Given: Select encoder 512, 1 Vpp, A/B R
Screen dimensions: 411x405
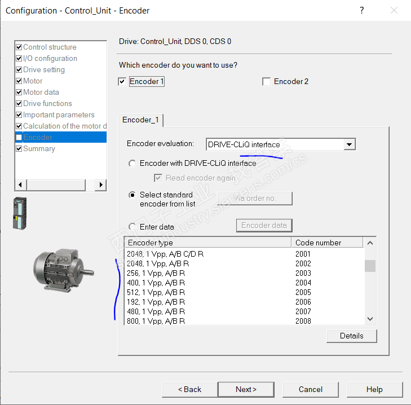Looking at the screenshot, I should tap(244, 292).
